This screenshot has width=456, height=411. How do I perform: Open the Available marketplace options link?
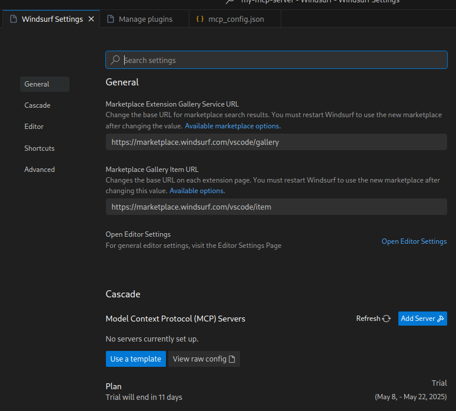tap(232, 126)
